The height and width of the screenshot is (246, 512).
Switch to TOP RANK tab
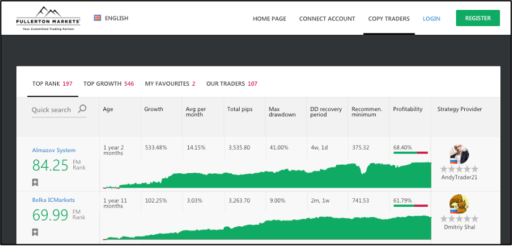[x=52, y=84]
